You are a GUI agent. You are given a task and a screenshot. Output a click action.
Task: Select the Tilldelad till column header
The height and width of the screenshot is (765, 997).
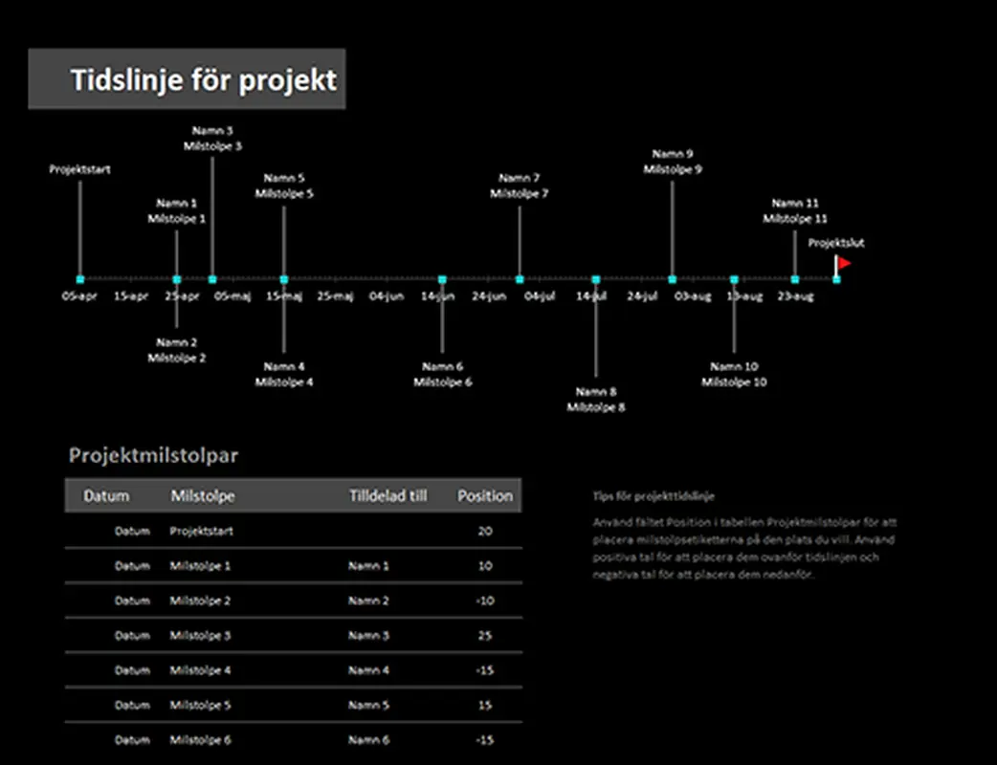click(388, 496)
